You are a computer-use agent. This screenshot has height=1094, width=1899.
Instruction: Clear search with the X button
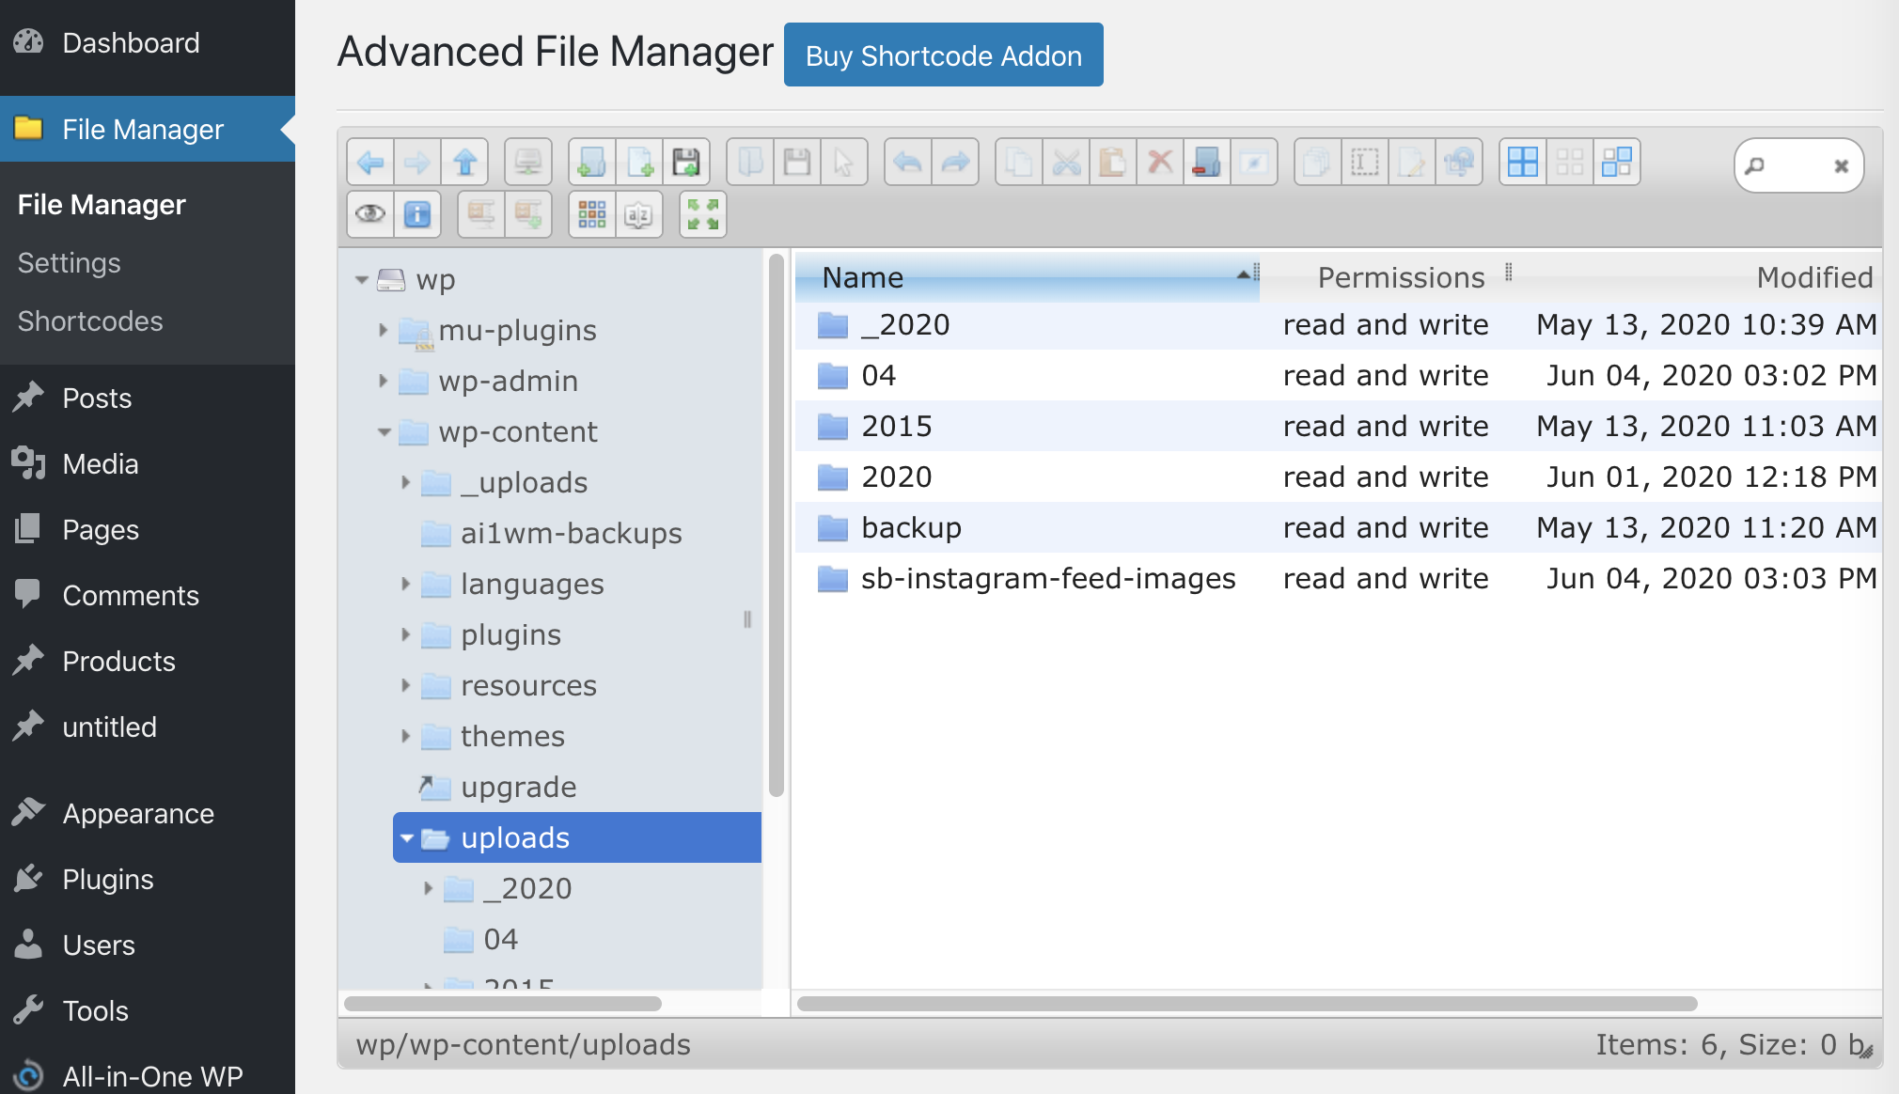[x=1842, y=166]
